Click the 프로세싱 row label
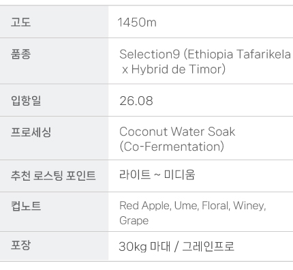Viewport: 293px width, 270px height. pyautogui.click(x=31, y=132)
